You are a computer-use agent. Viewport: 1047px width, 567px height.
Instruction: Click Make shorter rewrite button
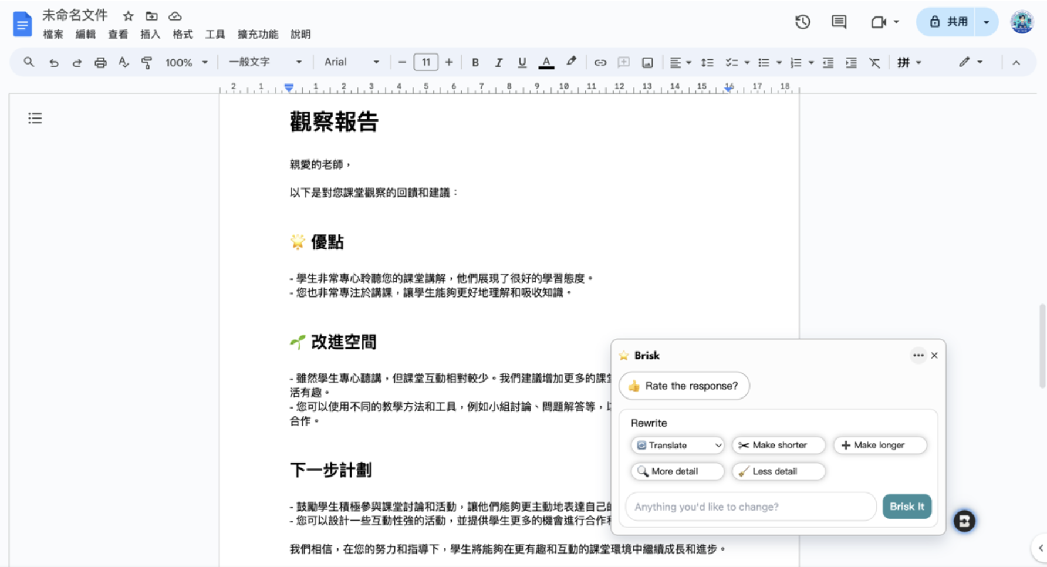click(x=778, y=445)
